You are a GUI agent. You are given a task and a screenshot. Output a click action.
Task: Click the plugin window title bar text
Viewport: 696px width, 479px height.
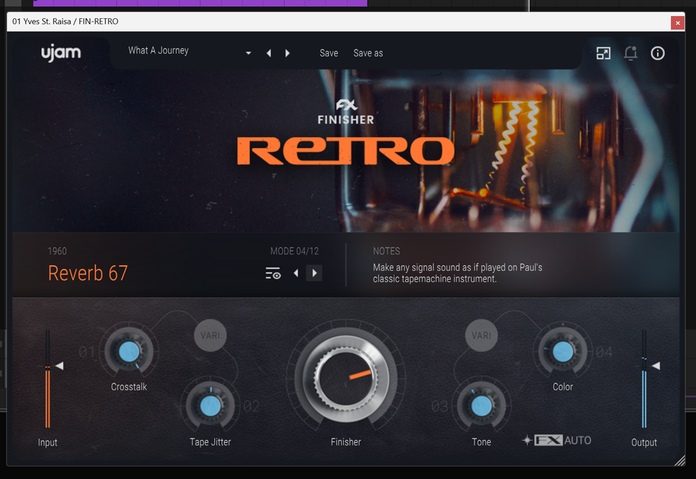(65, 22)
